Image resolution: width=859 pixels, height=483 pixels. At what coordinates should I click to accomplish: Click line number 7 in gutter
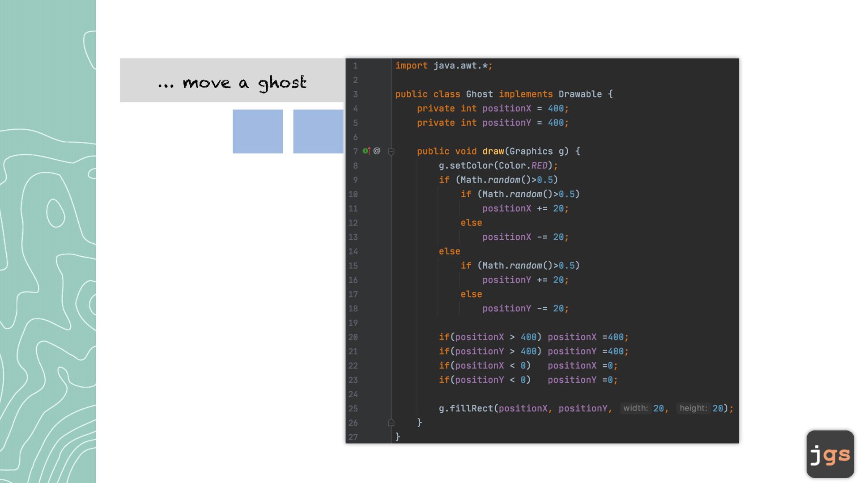(x=355, y=152)
